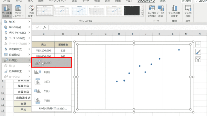This screenshot has height=116, width=207.
Task: Click the formula bar fx icon
Action: [x=45, y=27]
